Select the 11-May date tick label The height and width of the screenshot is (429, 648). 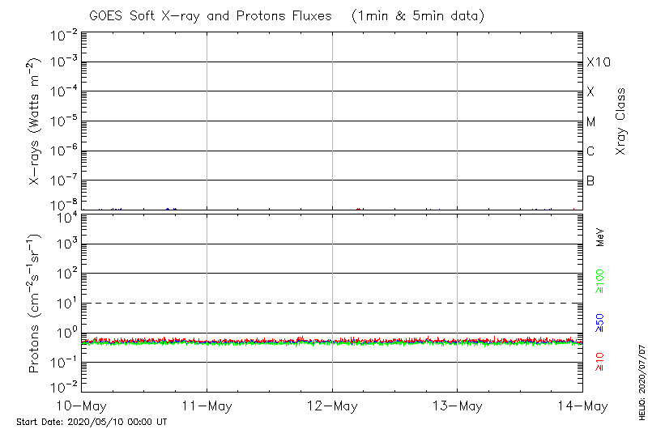(207, 406)
